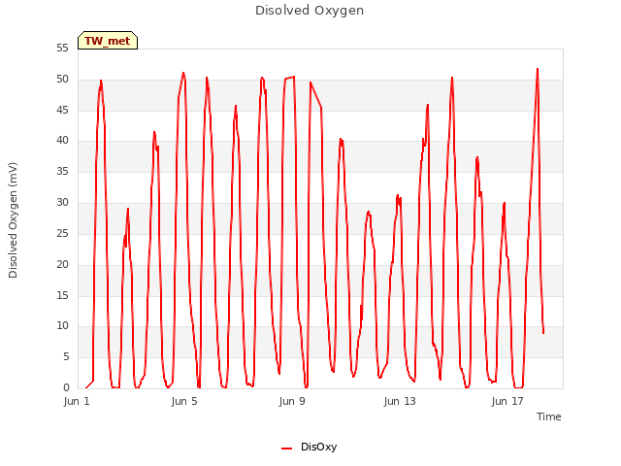This screenshot has height=466, width=621.
Task: Click the 50 y-axis tick label
Action: coord(62,80)
